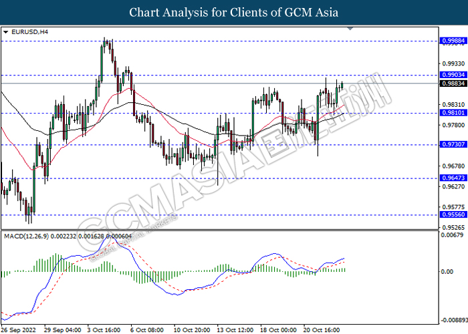The image size is (468, 334).
Task: Select the 0.96473 price level label
Action: point(453,178)
